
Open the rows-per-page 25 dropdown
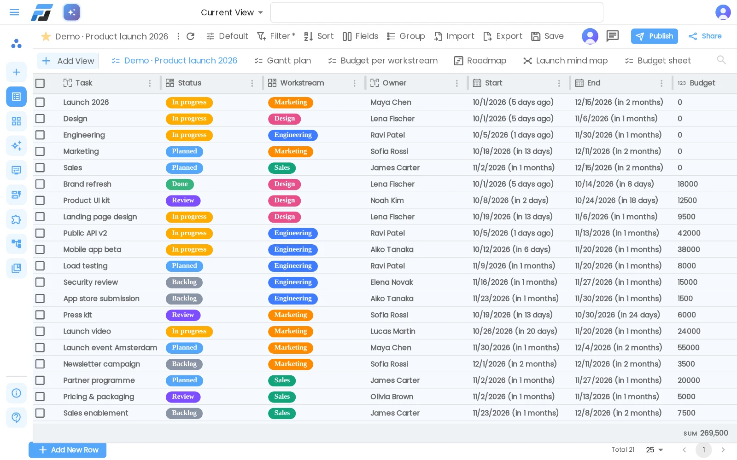pyautogui.click(x=655, y=450)
